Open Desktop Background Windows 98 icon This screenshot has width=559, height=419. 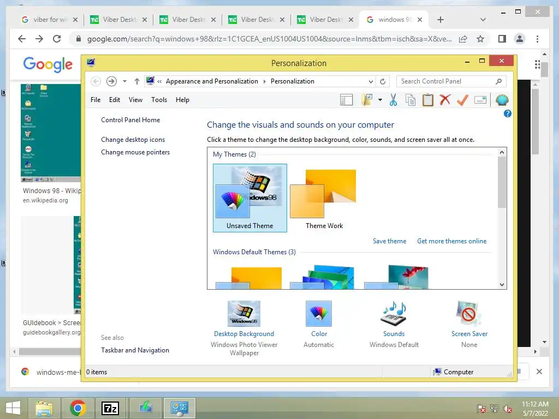pos(244,314)
